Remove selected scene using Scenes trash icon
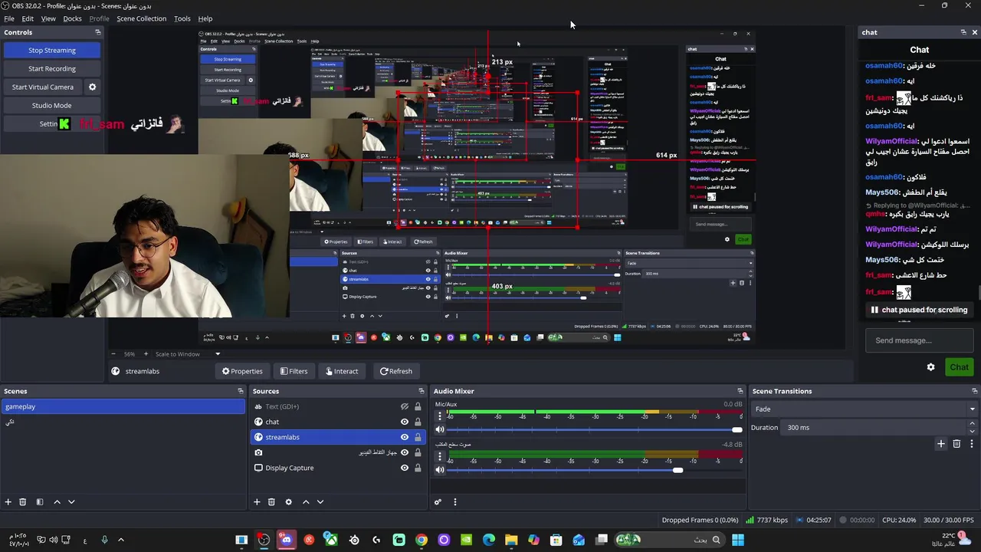 pos(23,502)
